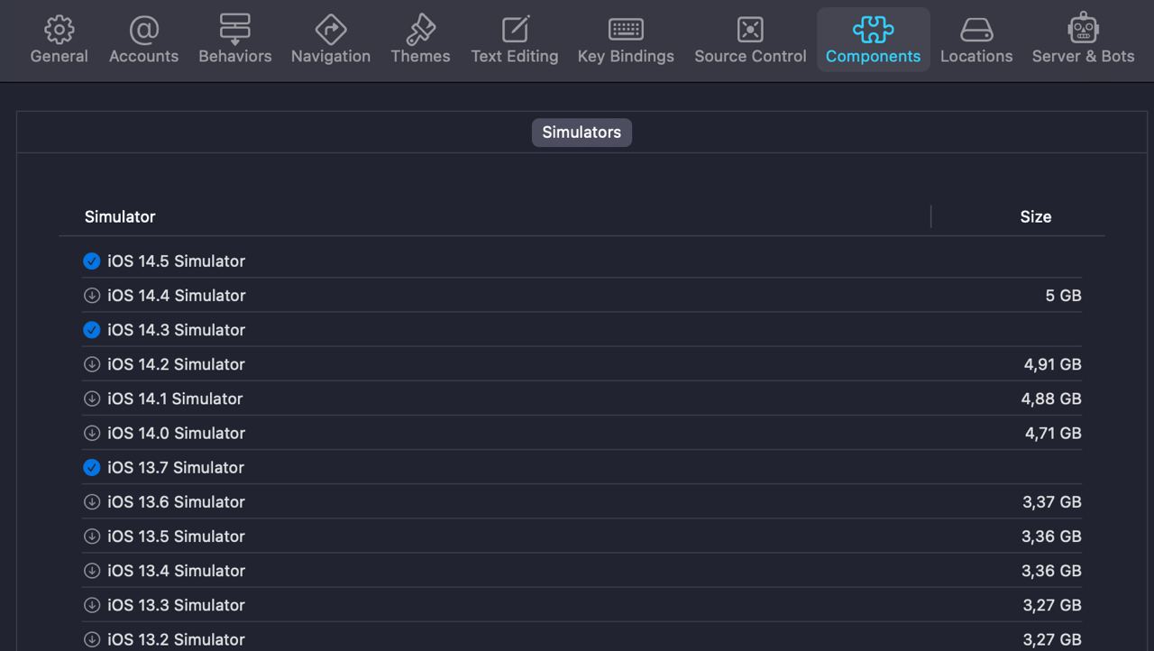Screen dimensions: 1154x651
Task: Select the iOS 14.0 Simulator row label
Action: point(176,434)
